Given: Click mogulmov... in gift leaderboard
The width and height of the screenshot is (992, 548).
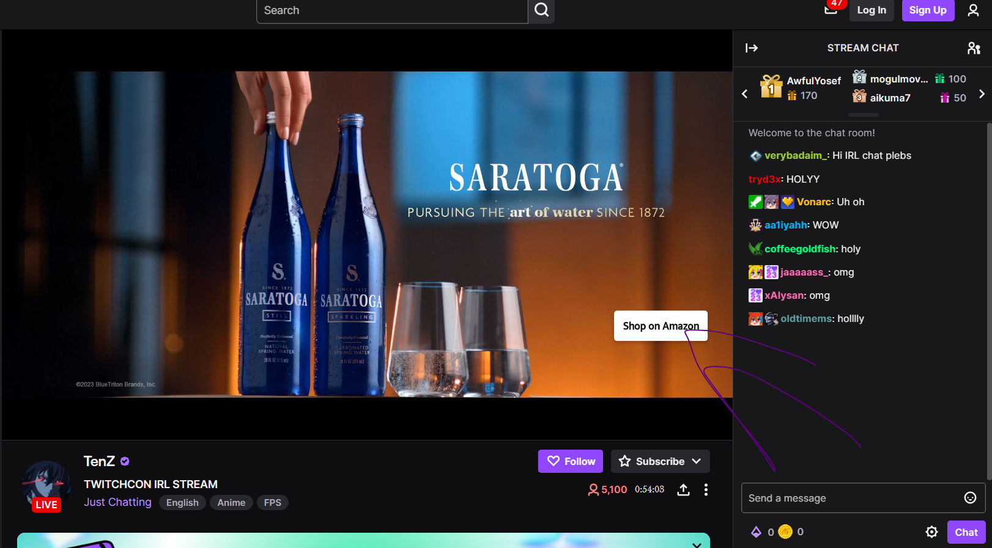Looking at the screenshot, I should click(899, 79).
